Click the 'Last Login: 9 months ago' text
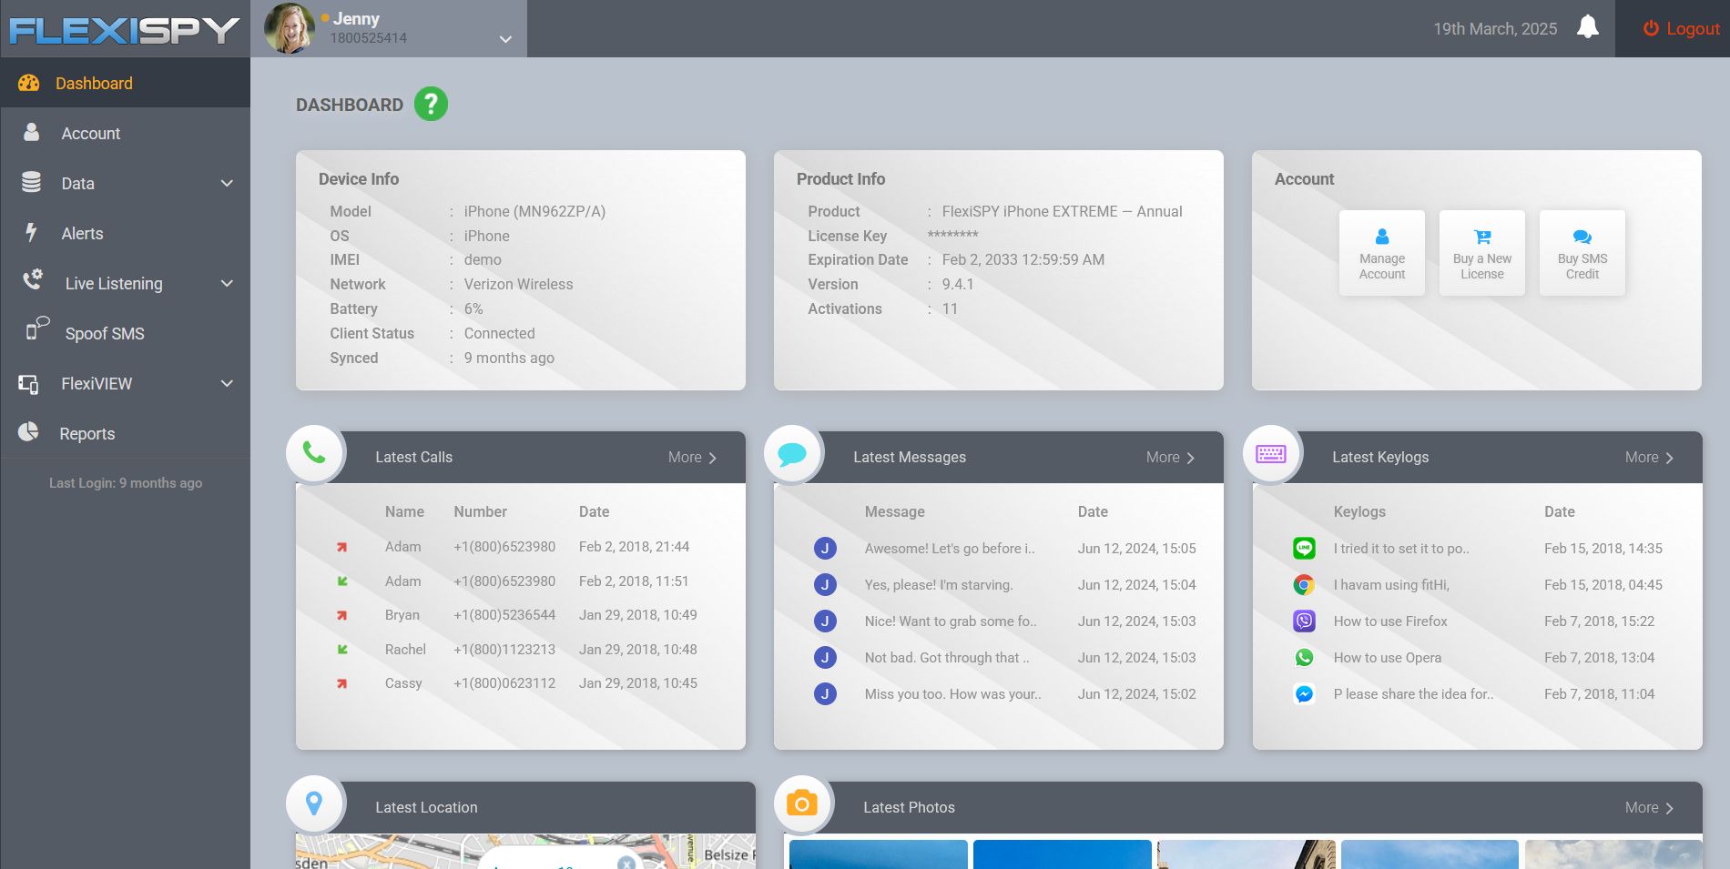 (126, 483)
